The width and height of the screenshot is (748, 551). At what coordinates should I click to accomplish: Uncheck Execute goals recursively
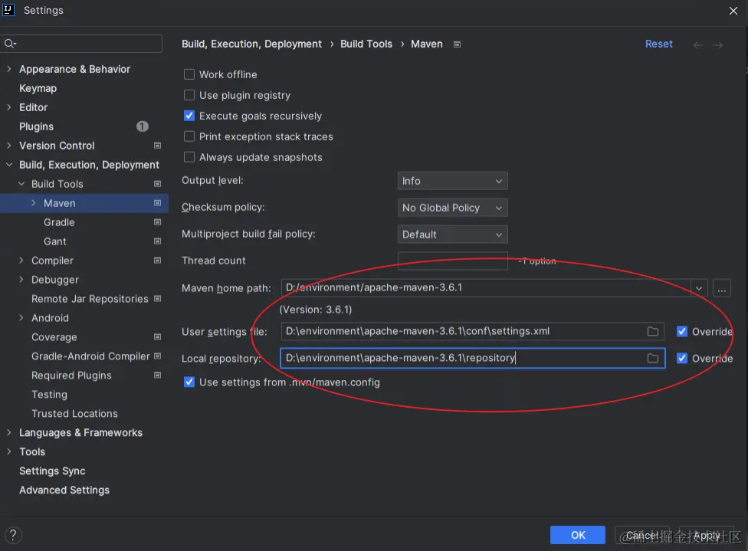coord(189,116)
